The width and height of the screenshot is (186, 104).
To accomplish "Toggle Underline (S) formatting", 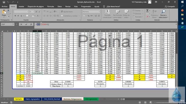I will [x=21, y=16].
